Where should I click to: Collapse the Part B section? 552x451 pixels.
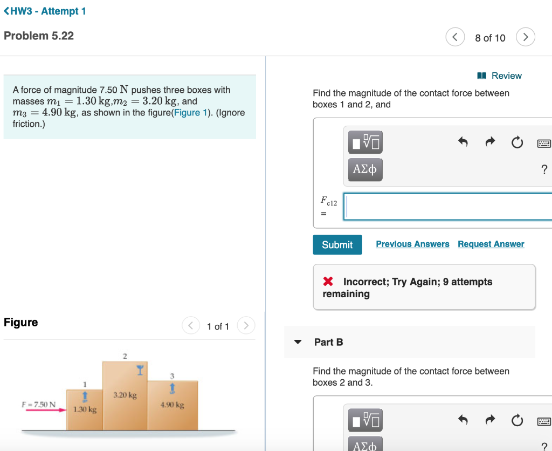(298, 341)
